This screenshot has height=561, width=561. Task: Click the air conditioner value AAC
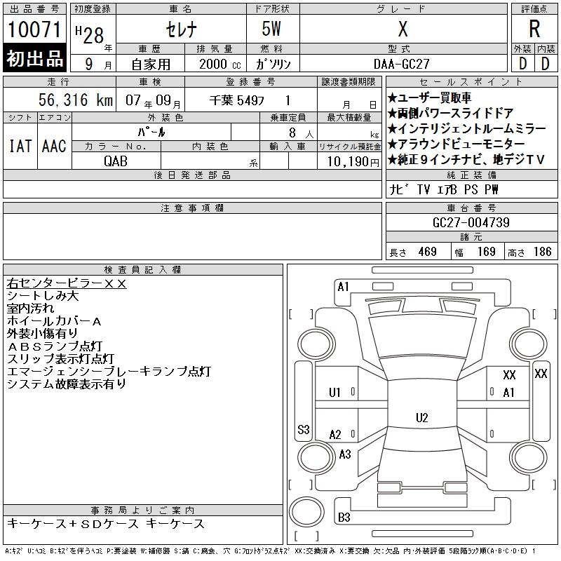(54, 146)
